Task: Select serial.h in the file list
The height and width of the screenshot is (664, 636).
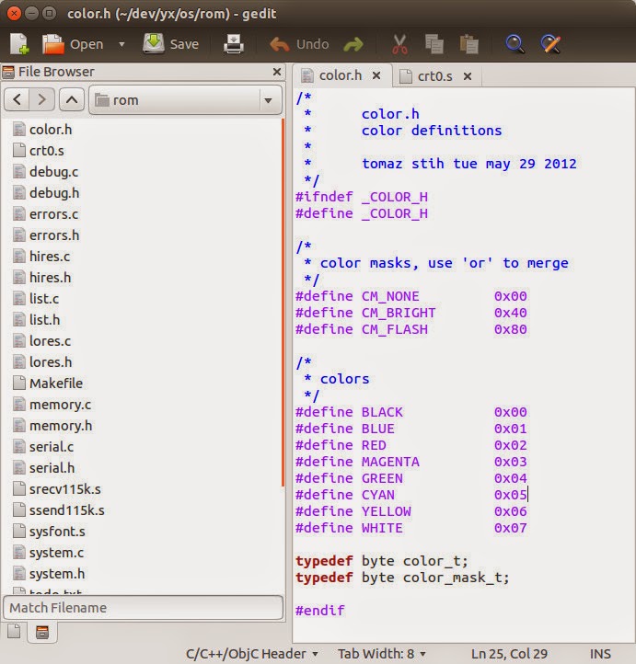Action: click(43, 468)
